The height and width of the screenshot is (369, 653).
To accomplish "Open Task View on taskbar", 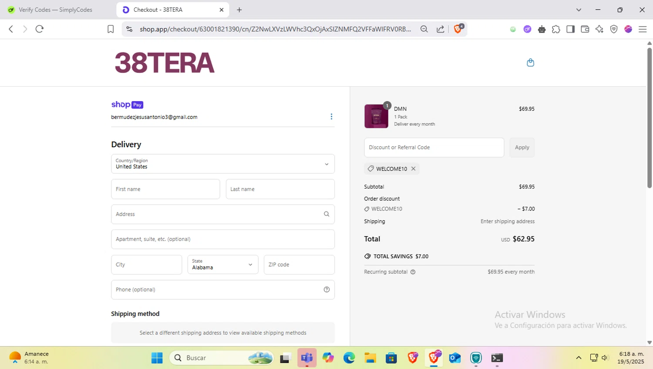I will (285, 358).
